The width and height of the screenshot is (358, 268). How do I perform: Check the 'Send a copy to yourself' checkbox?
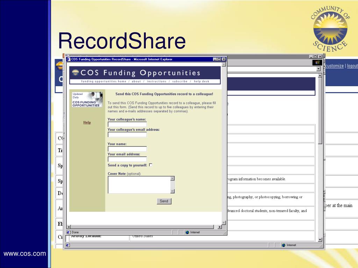[151, 165]
